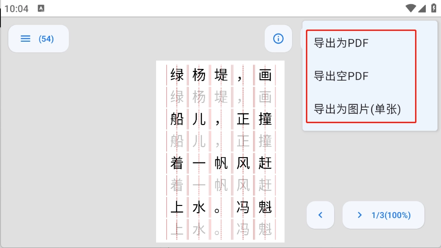
Task: Tap the battery icon in status bar
Action: point(433,8)
